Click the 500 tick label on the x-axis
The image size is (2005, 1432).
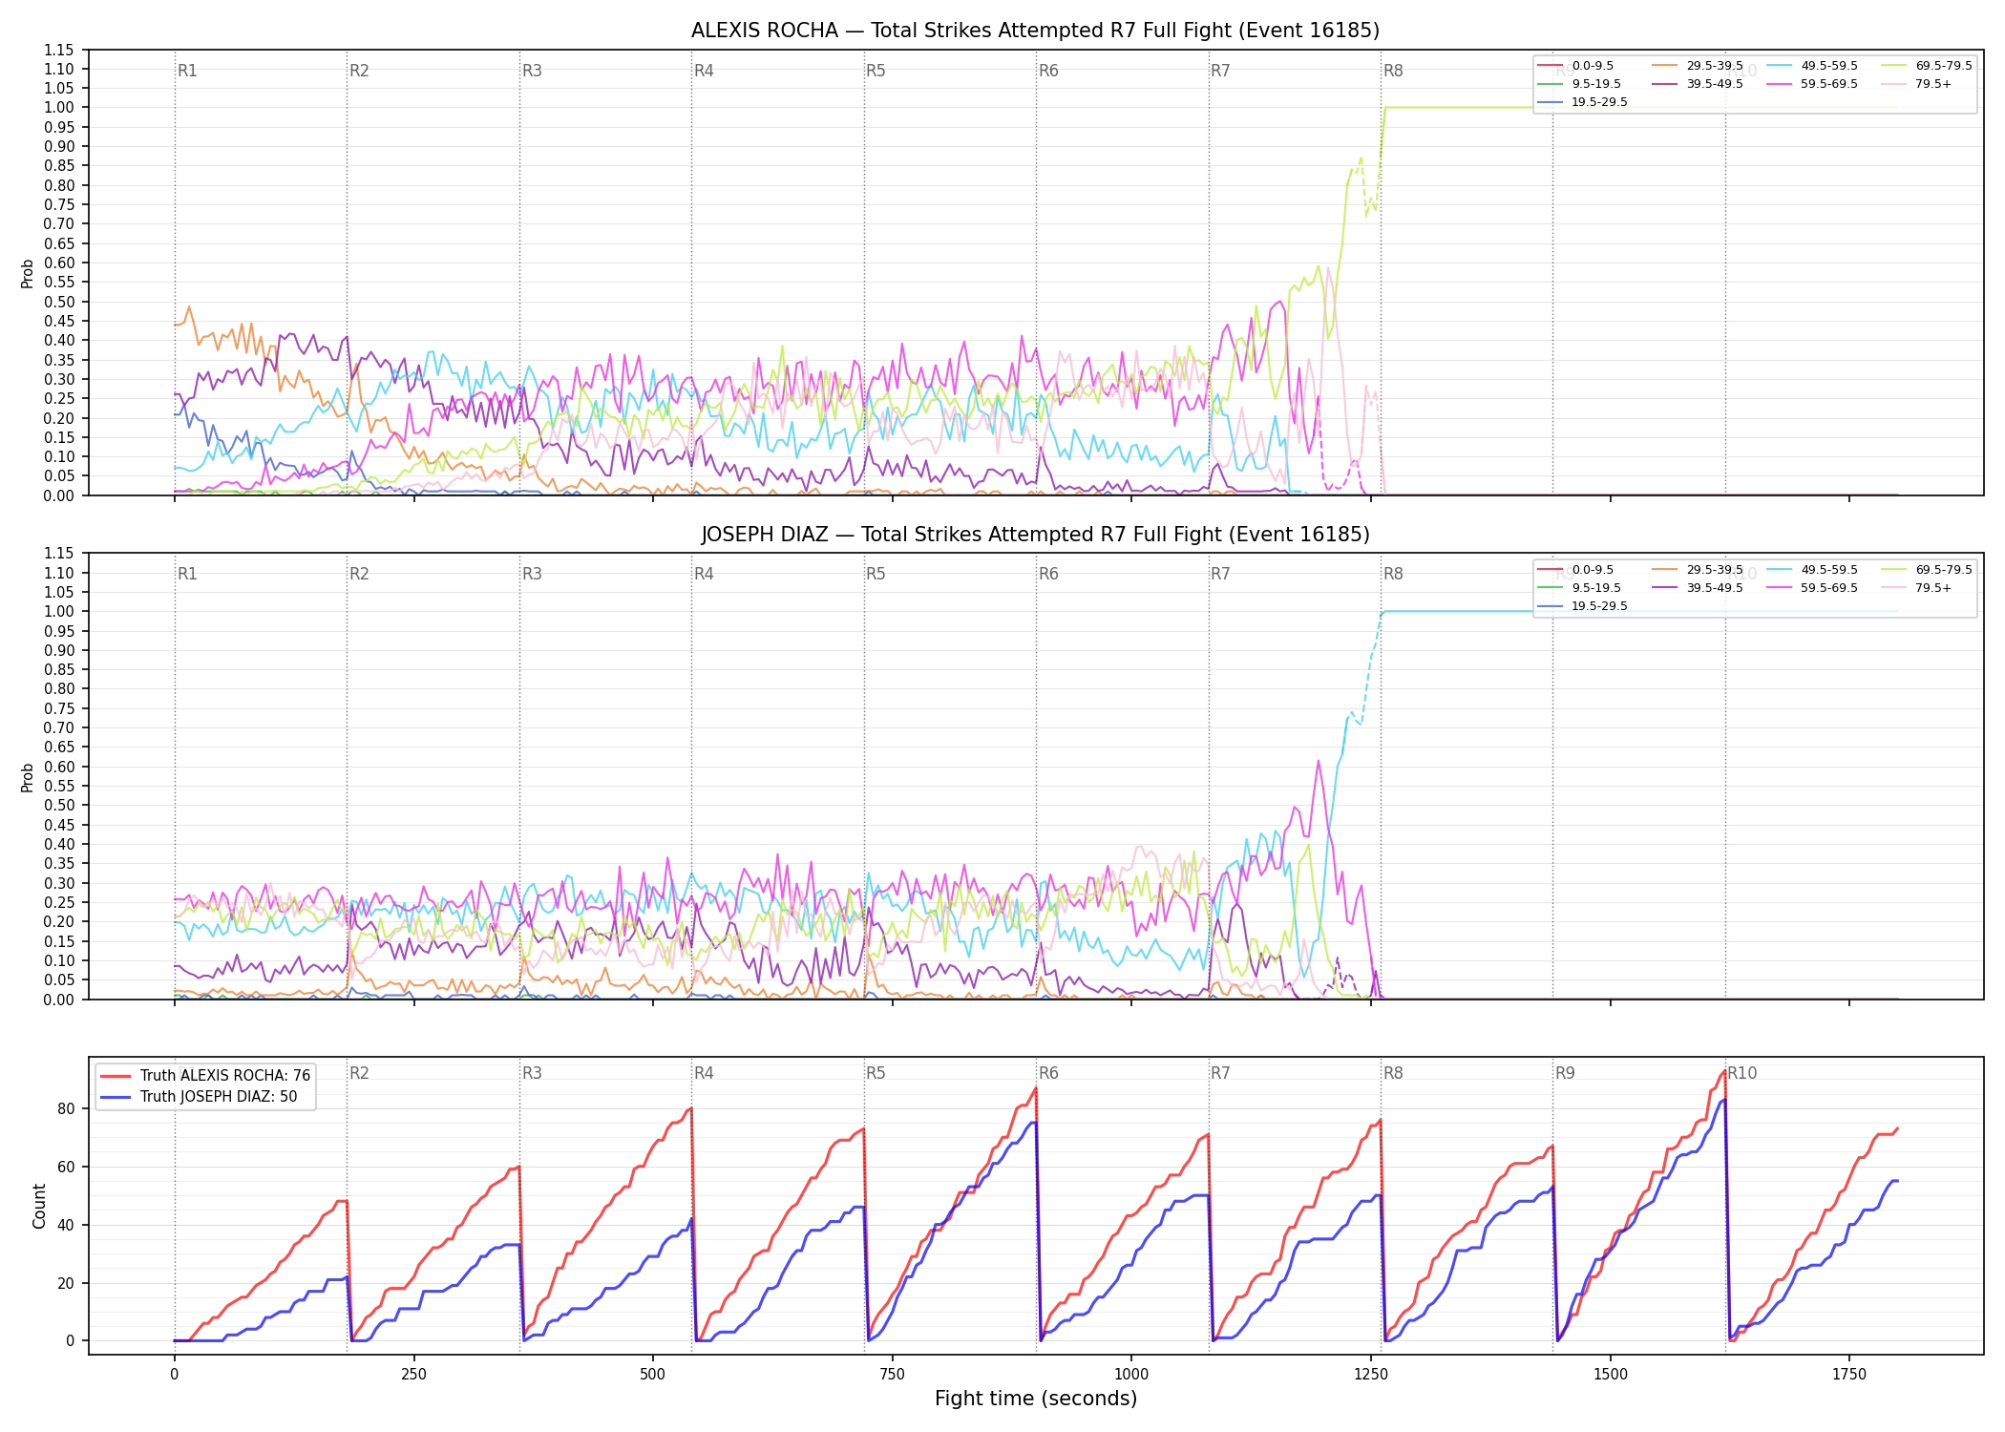(652, 1375)
